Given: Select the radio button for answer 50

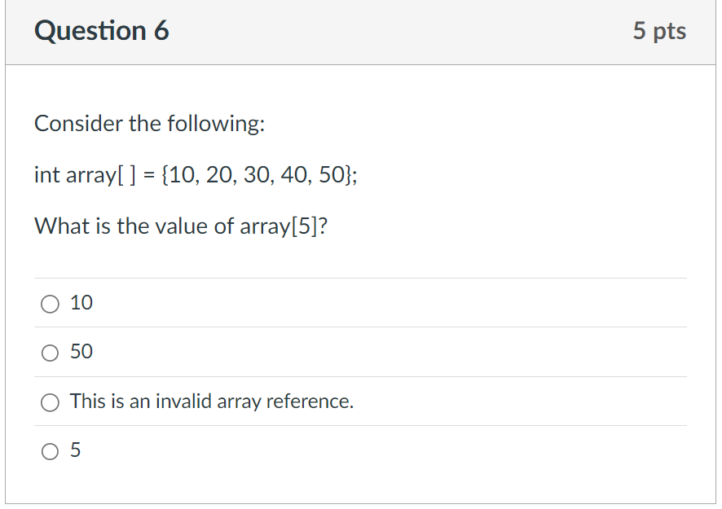Looking at the screenshot, I should tap(51, 352).
